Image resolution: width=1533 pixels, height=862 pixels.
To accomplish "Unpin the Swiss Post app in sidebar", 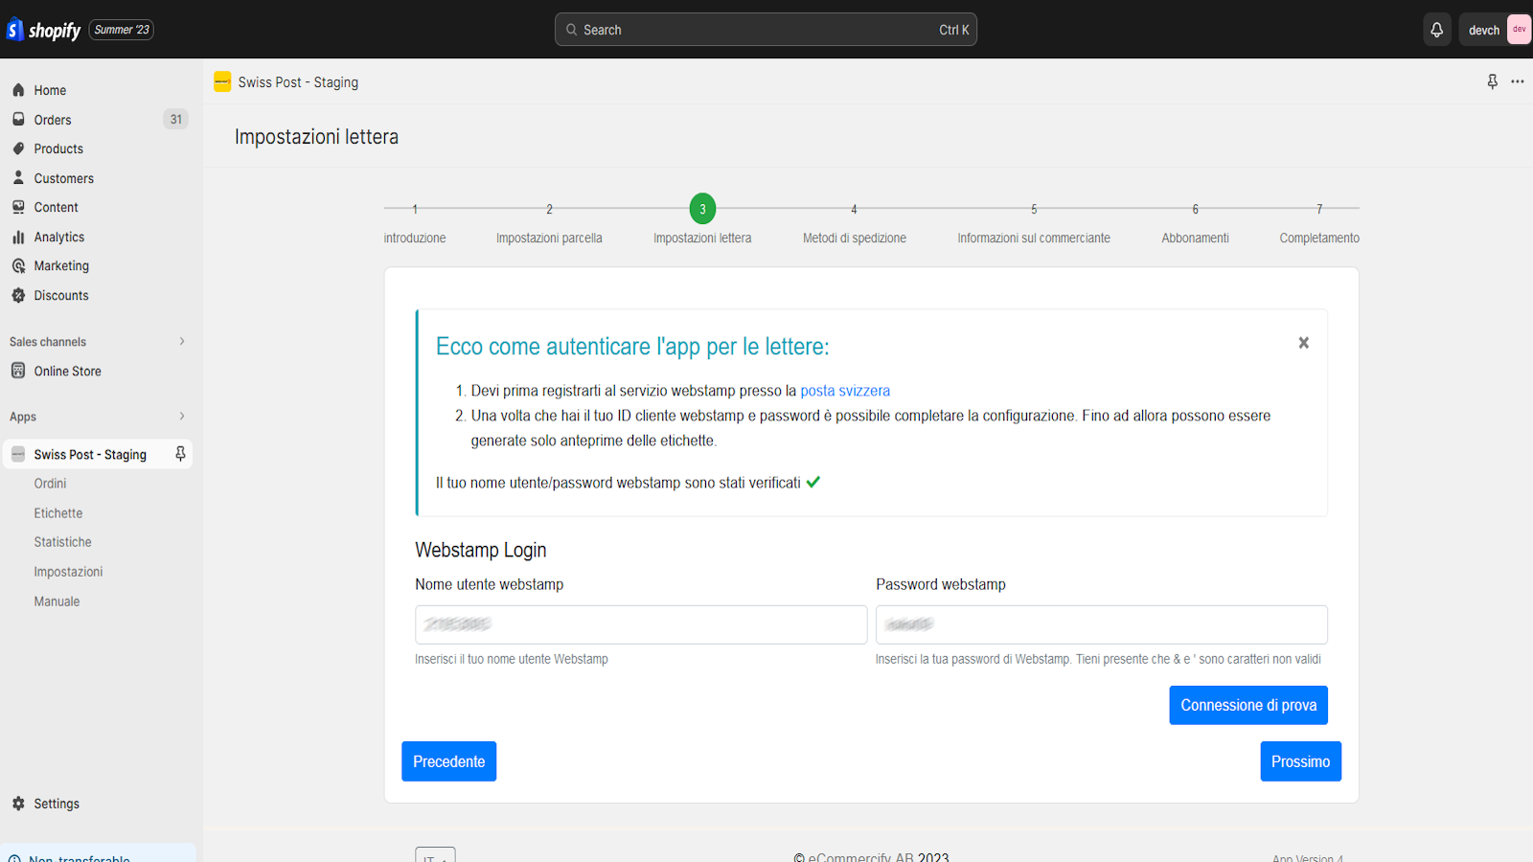I will pyautogui.click(x=180, y=454).
